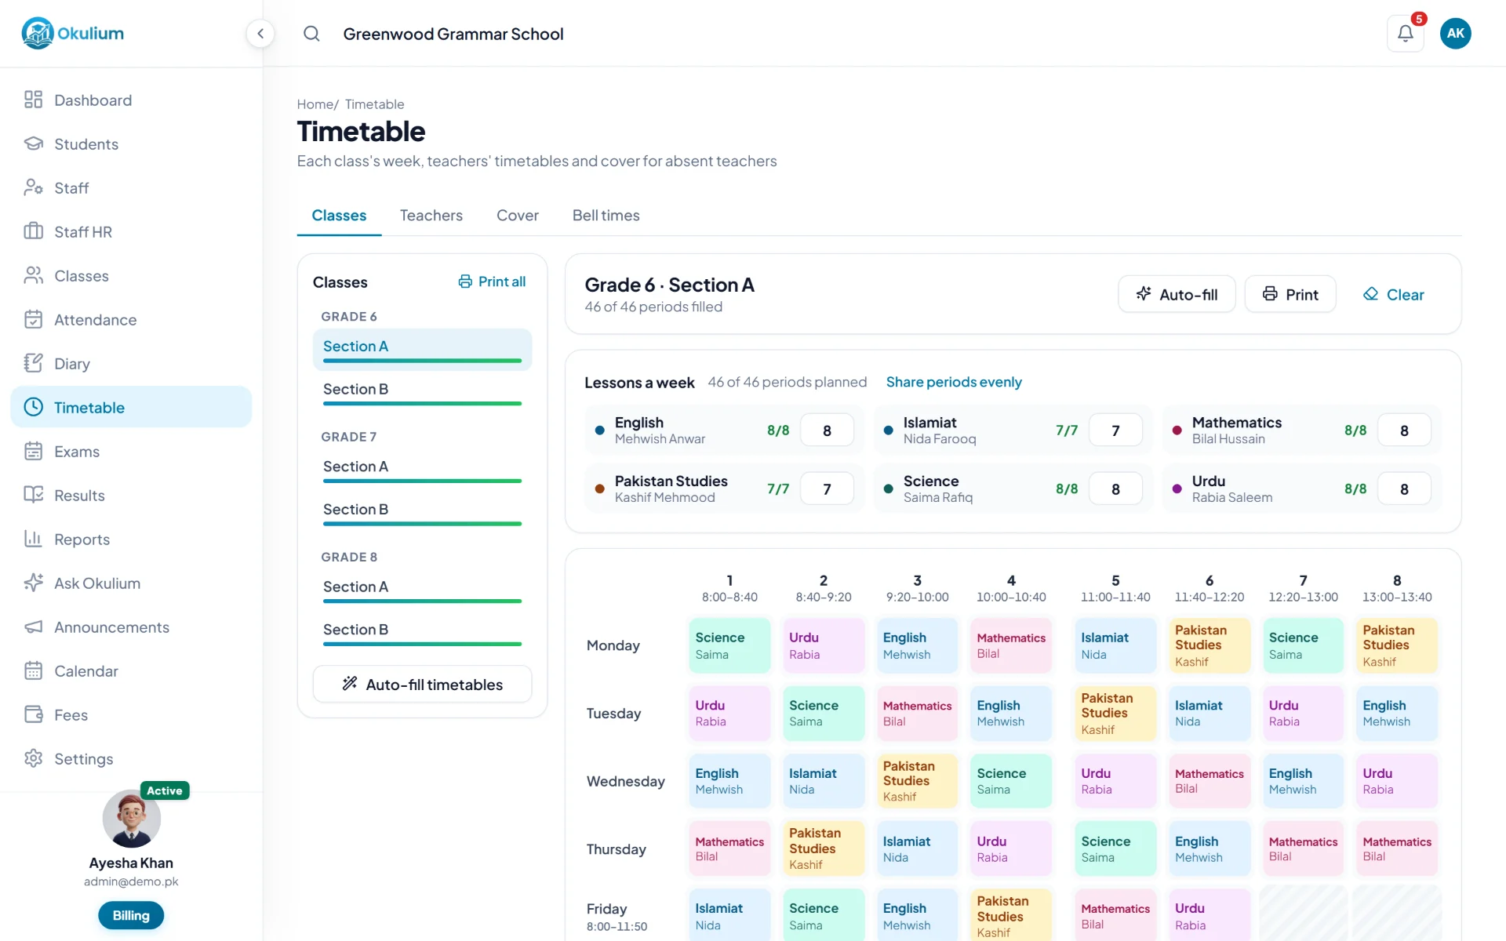Click Monday period 1 Science lesson

pyautogui.click(x=729, y=645)
